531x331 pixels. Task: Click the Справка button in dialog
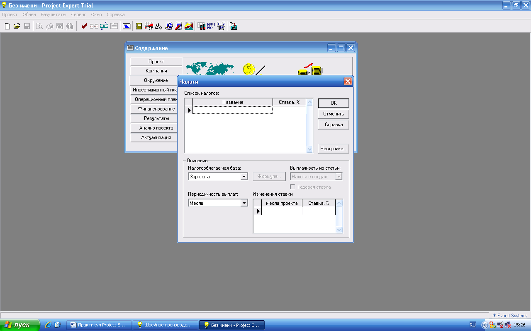click(x=334, y=125)
